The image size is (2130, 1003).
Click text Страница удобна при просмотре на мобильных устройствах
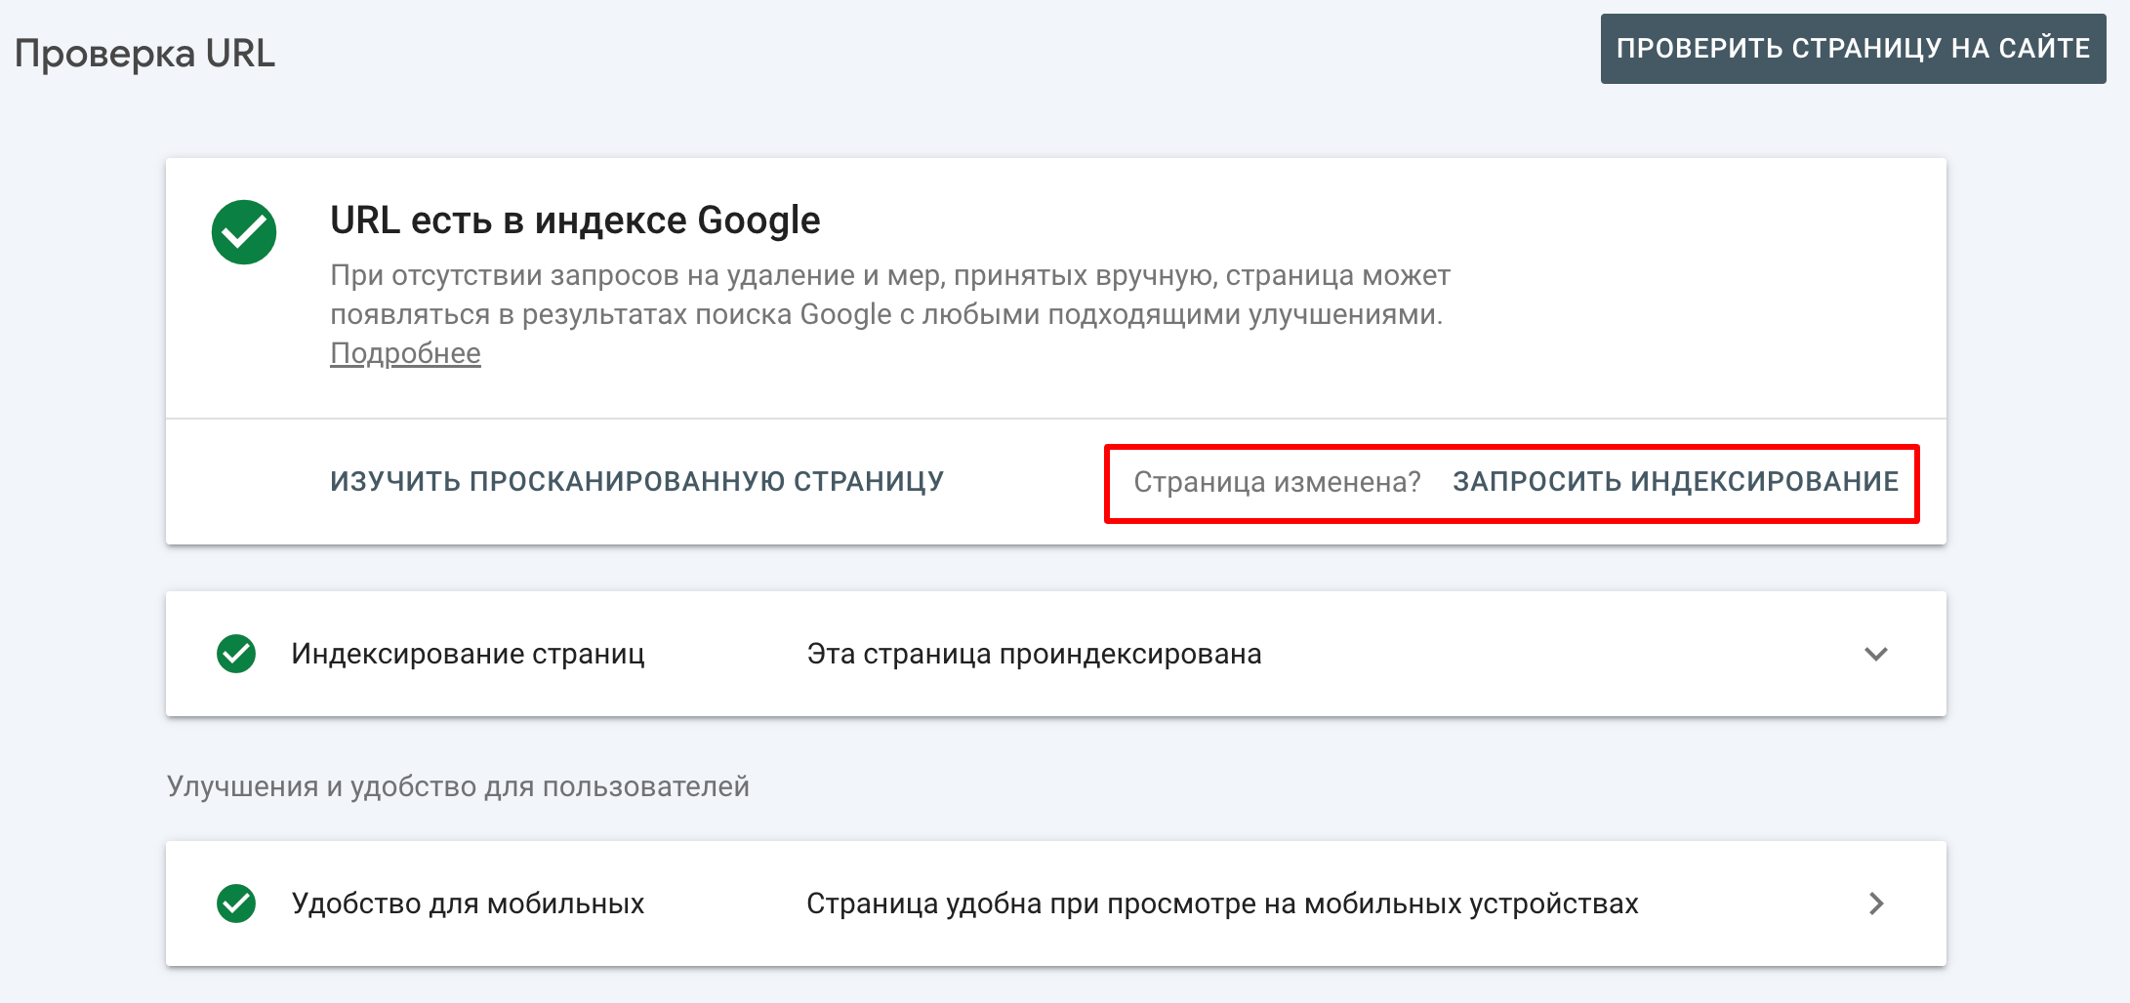click(x=1222, y=903)
